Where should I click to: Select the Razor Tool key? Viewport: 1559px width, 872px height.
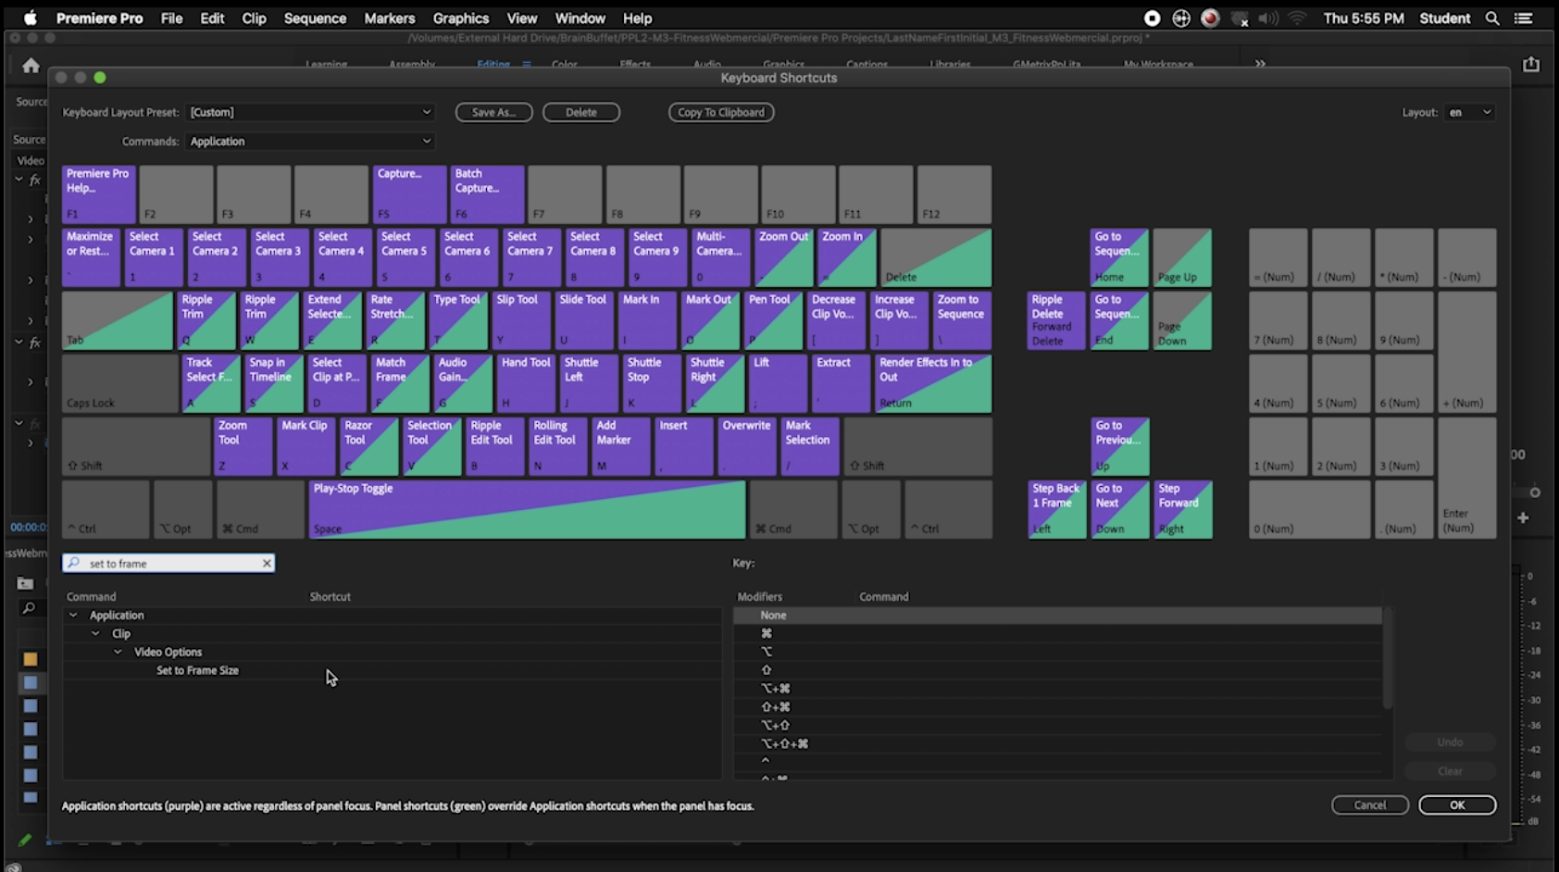point(368,445)
